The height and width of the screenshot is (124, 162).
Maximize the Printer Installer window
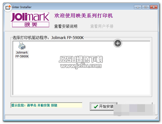[146, 7]
